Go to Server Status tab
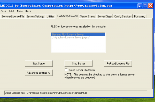 [88, 16]
